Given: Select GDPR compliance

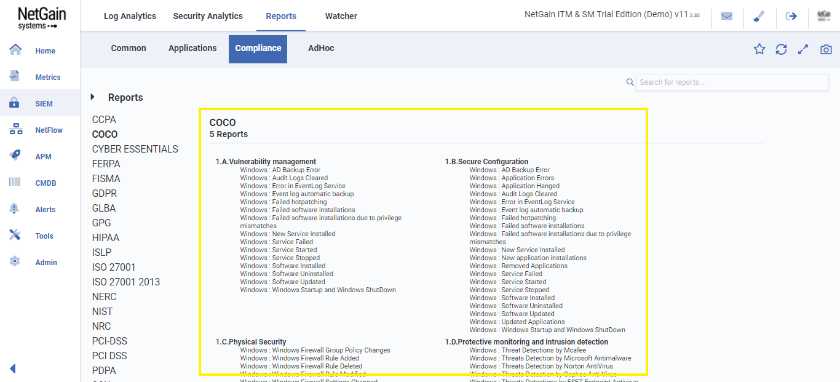Looking at the screenshot, I should click(x=105, y=193).
